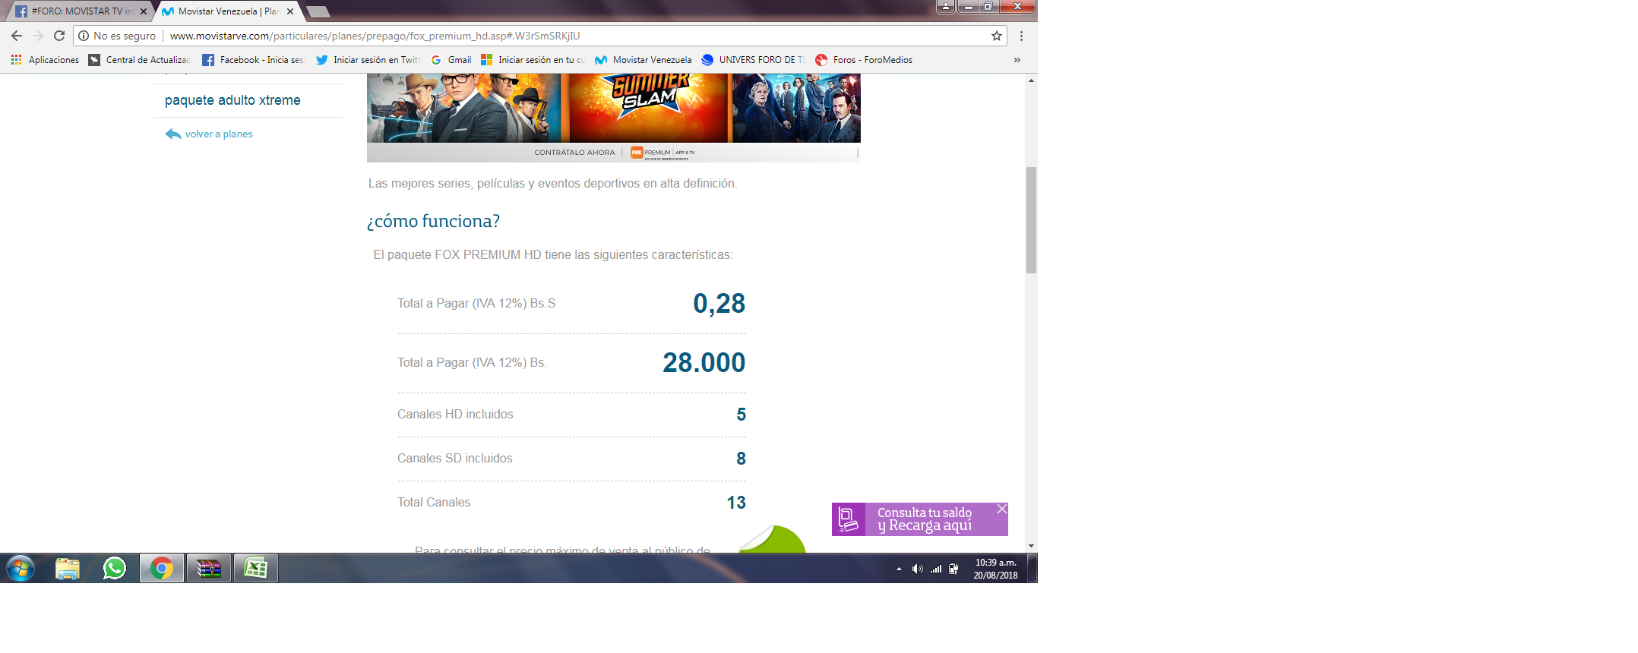This screenshot has width=1638, height=653.
Task: Open the Facebook bookmark
Action: tap(253, 60)
